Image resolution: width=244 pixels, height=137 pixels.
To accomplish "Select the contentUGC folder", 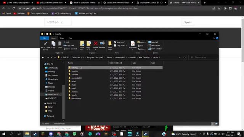I will [x=76, y=78].
